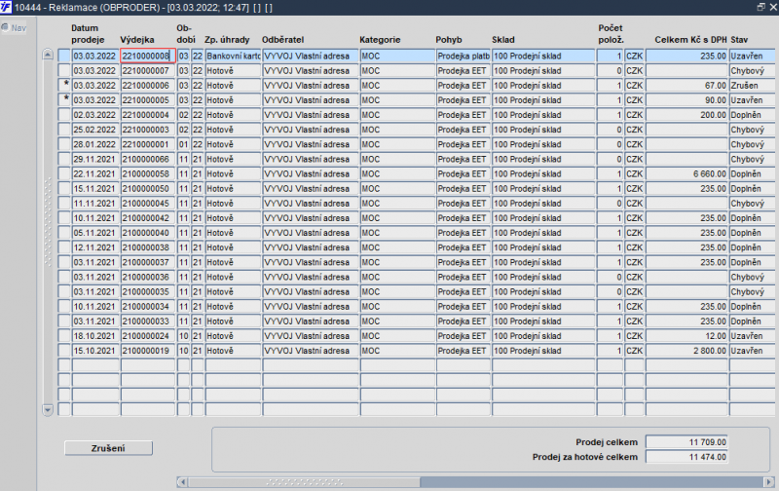Click the Zrušení button
Screen dimensions: 779x491
pos(108,448)
